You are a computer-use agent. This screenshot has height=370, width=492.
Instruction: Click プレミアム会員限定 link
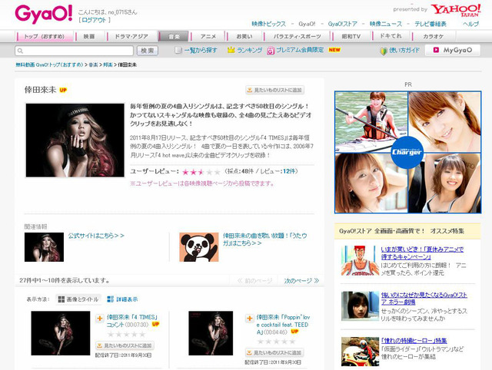pyautogui.click(x=300, y=50)
